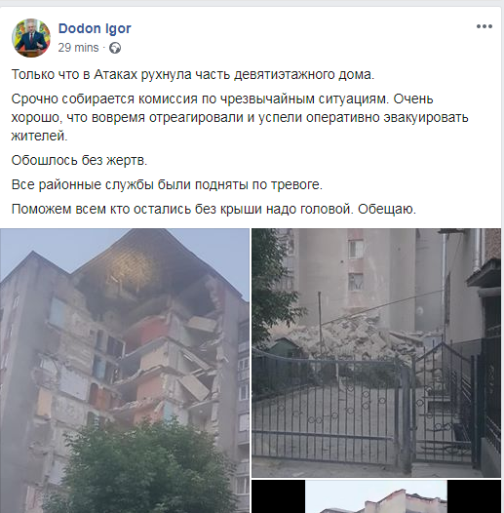Image resolution: width=504 pixels, height=513 pixels.
Task: Open the collapsed nine-story building photo
Action: coord(124,371)
